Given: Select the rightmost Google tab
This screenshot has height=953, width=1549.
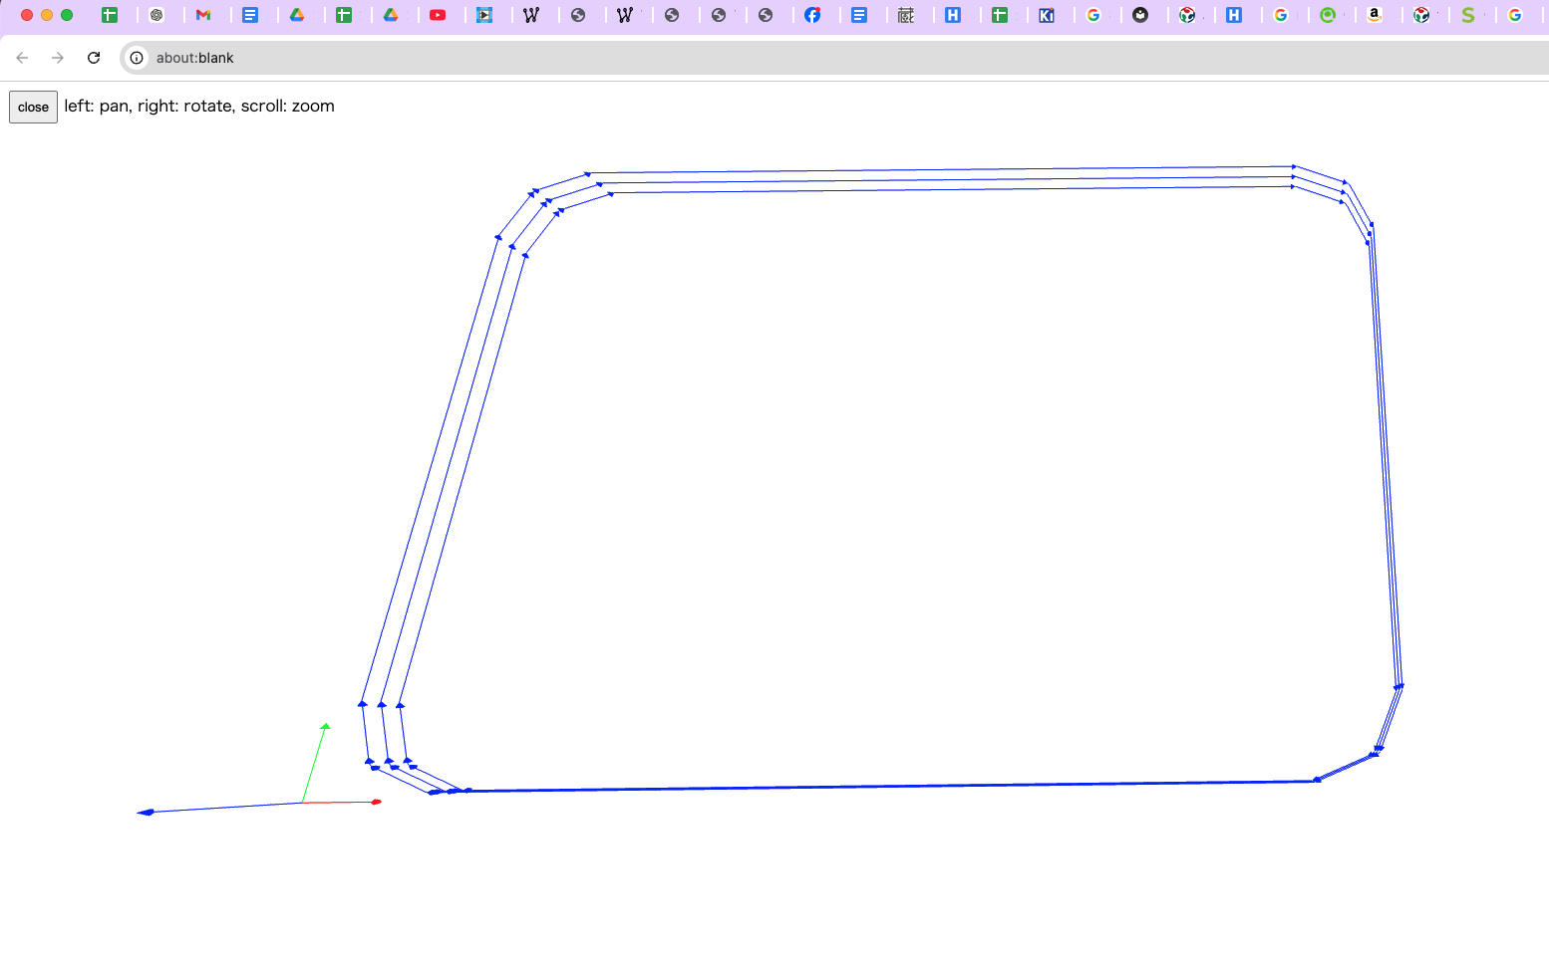Looking at the screenshot, I should pos(1515,15).
